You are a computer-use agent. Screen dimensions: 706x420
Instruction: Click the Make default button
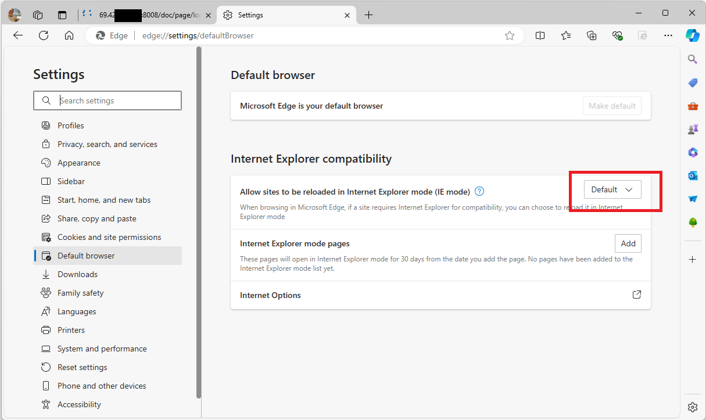point(612,106)
